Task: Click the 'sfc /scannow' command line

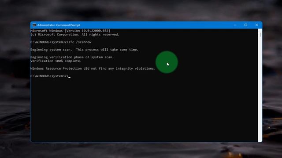Action: (61, 42)
